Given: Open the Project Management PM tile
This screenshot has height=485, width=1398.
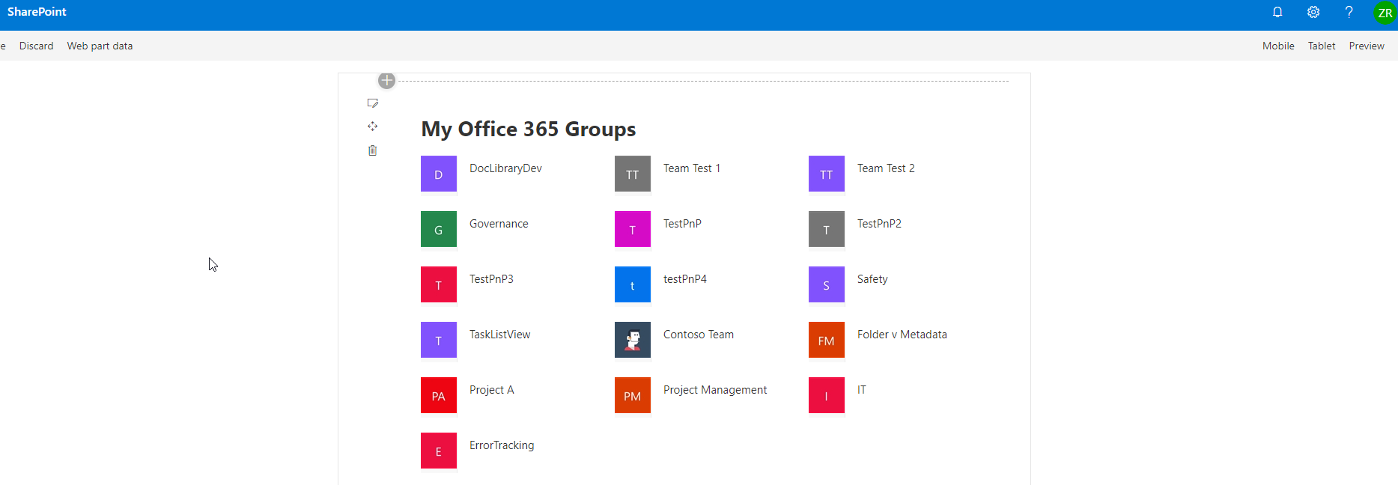Looking at the screenshot, I should pos(633,395).
